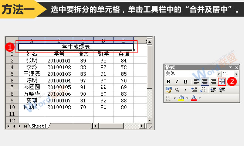244x146 pixels.
Task: Click the horizontal scrollbar left arrow
Action: 95,126
